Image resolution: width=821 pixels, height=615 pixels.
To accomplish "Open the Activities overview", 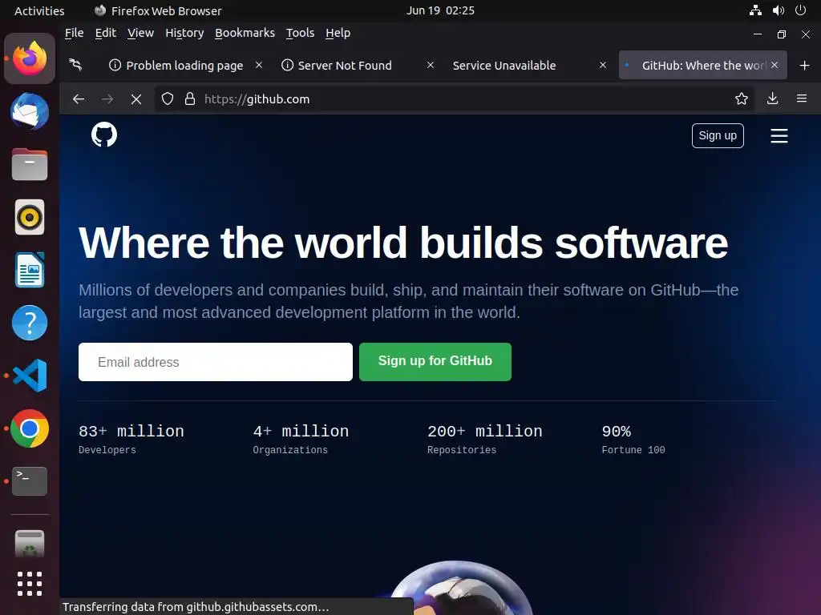I will click(39, 11).
